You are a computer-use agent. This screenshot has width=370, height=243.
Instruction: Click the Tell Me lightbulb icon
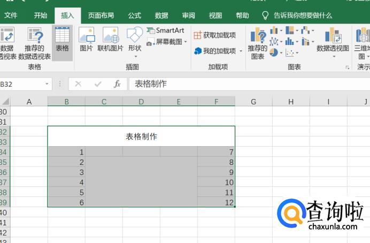tap(265, 16)
